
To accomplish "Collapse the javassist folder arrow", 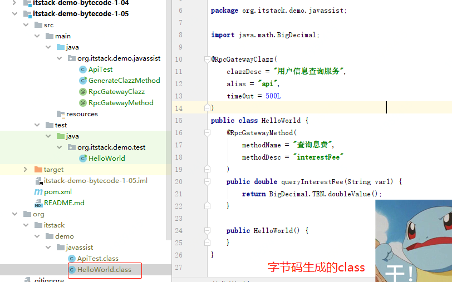I will [48, 248].
